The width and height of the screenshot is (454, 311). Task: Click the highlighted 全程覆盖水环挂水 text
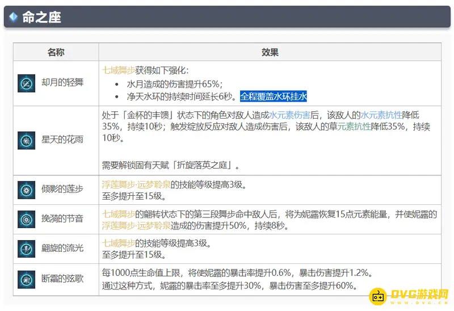click(273, 96)
